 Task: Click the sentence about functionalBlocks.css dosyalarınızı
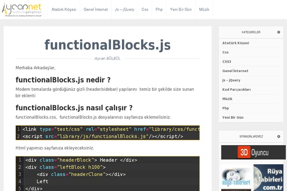[x=93, y=117]
